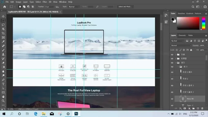Select the Move tool
Screen dimensions: 208x117
pyautogui.click(x=3, y=16)
